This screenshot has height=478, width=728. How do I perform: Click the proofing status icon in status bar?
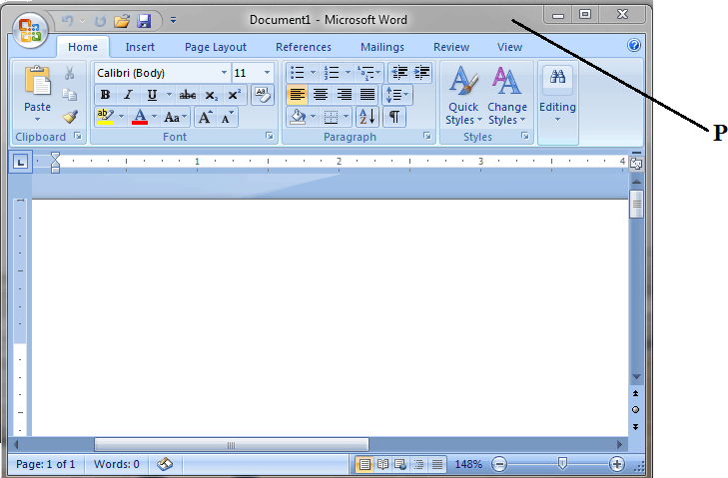point(165,464)
